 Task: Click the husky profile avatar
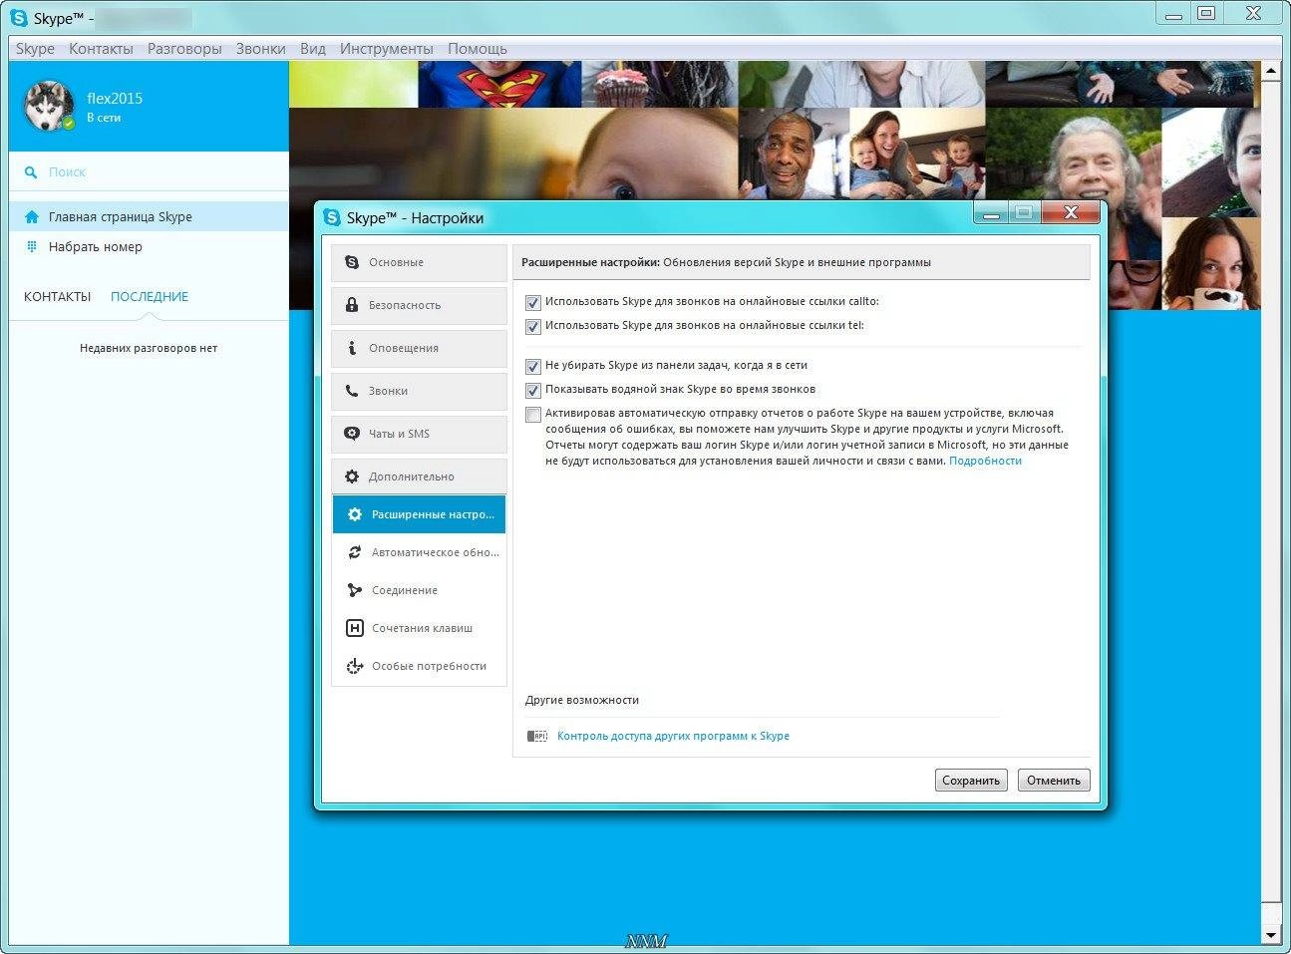49,106
